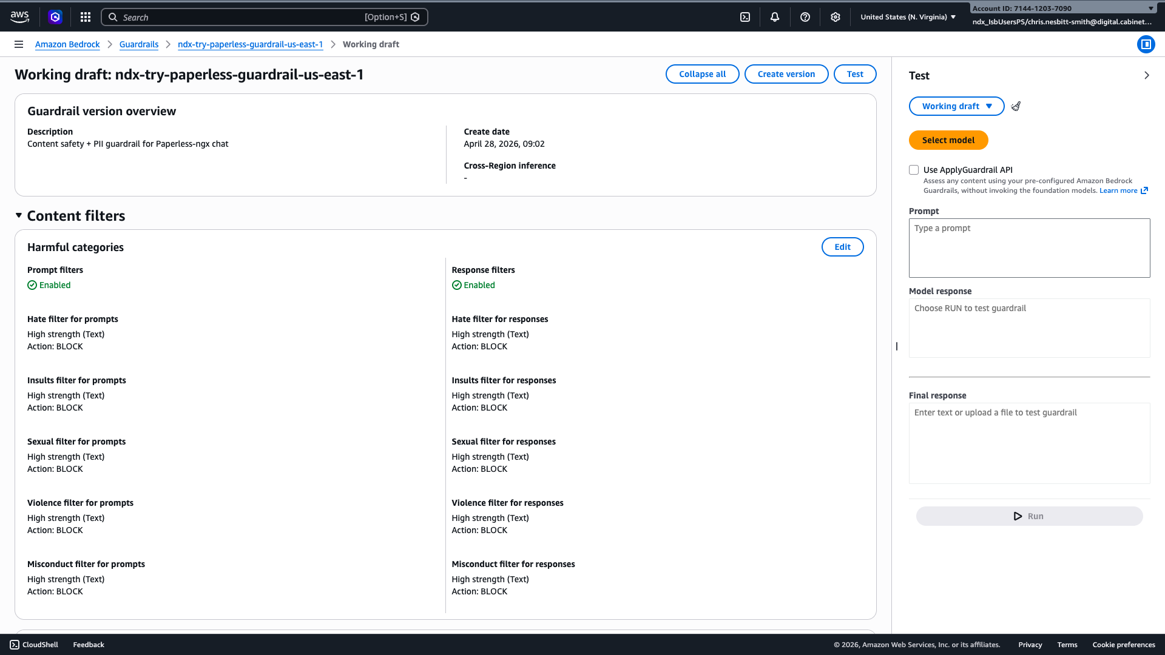Viewport: 1165px width, 655px height.
Task: Select 'Violence filter for responses' label
Action: (507, 503)
